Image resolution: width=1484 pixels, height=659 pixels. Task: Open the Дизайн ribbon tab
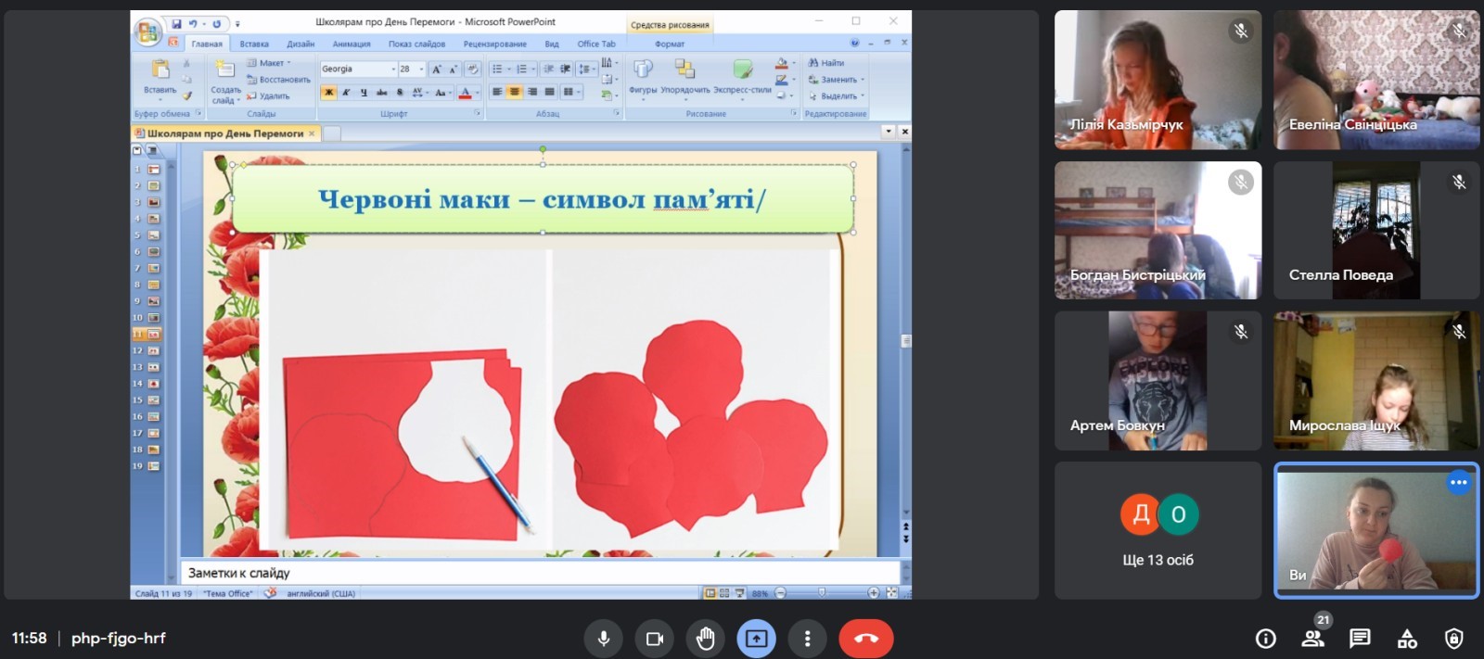301,44
